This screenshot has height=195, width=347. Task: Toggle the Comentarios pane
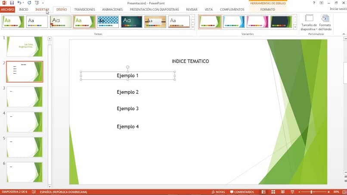[241, 192]
